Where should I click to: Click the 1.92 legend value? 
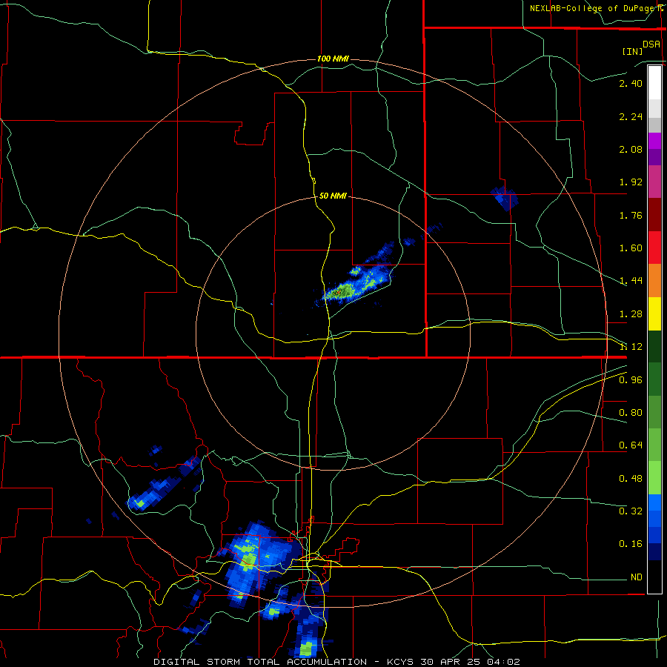[631, 182]
